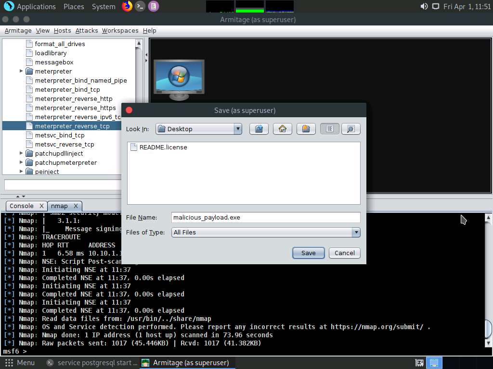The width and height of the screenshot is (493, 369).
Task: Select the README.license file
Action: click(163, 148)
